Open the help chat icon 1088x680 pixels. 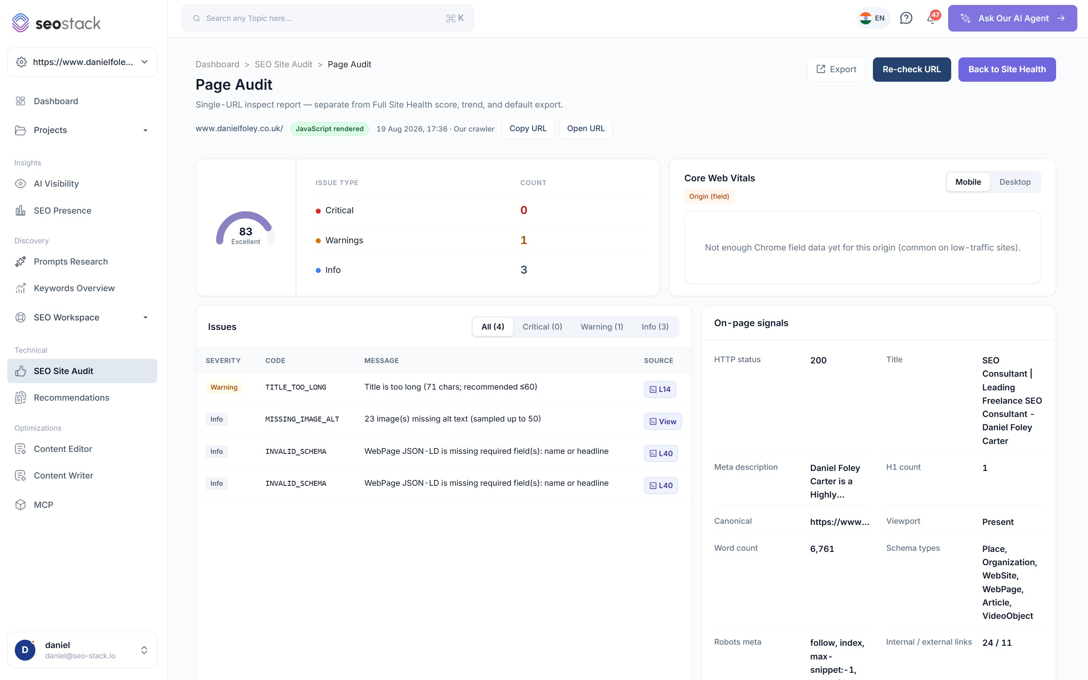pos(906,18)
